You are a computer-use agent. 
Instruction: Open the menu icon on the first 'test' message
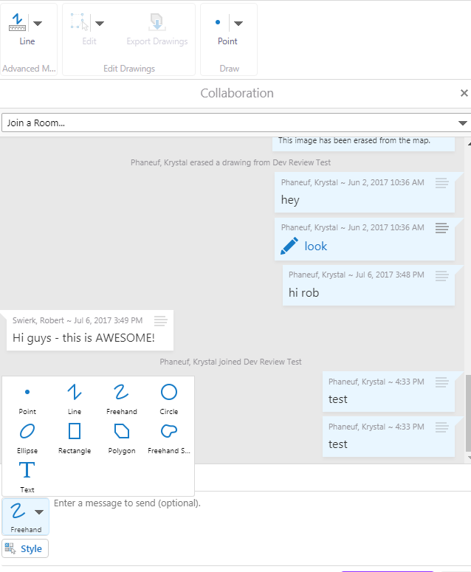click(441, 382)
